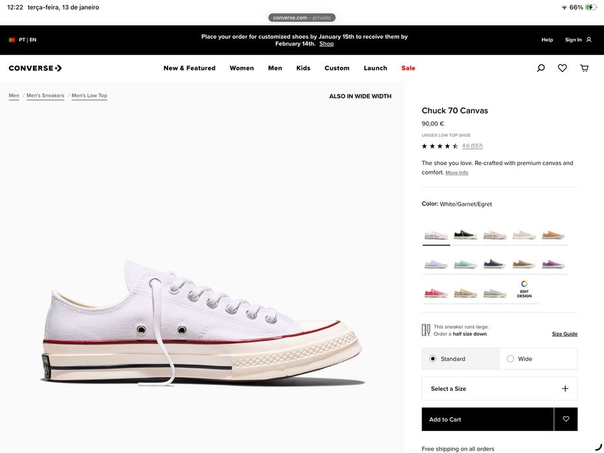Screen dimensions: 604x453
Task: Click the Chuck 70 Canvas title
Action: click(454, 111)
